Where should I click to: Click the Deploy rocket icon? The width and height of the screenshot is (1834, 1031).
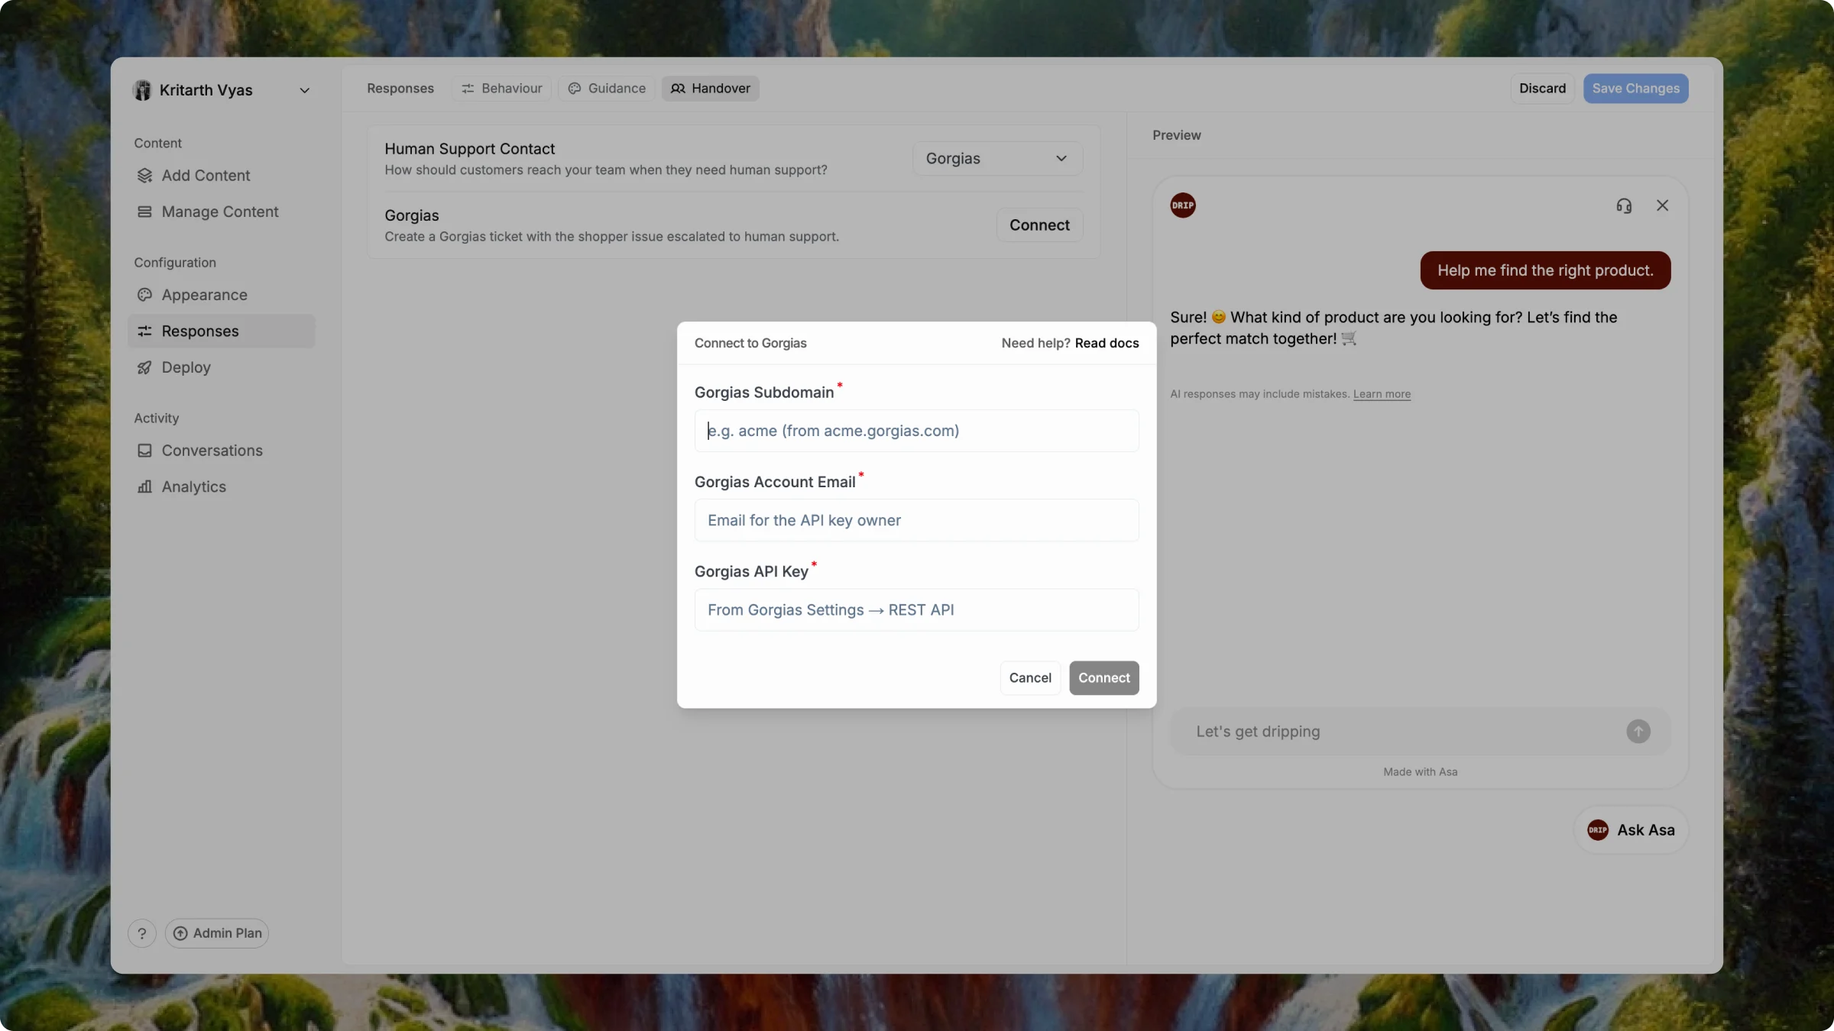[144, 367]
